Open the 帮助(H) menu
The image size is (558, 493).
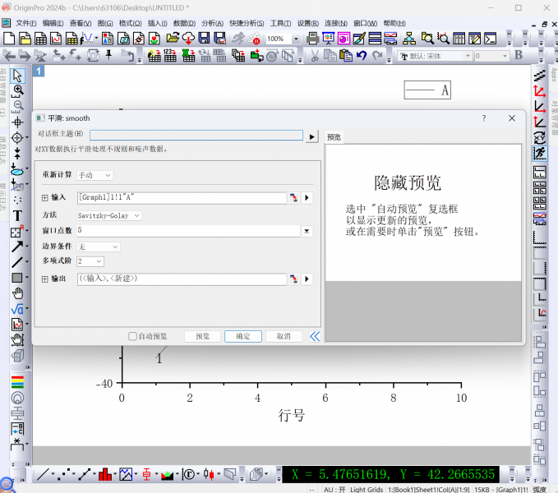394,23
